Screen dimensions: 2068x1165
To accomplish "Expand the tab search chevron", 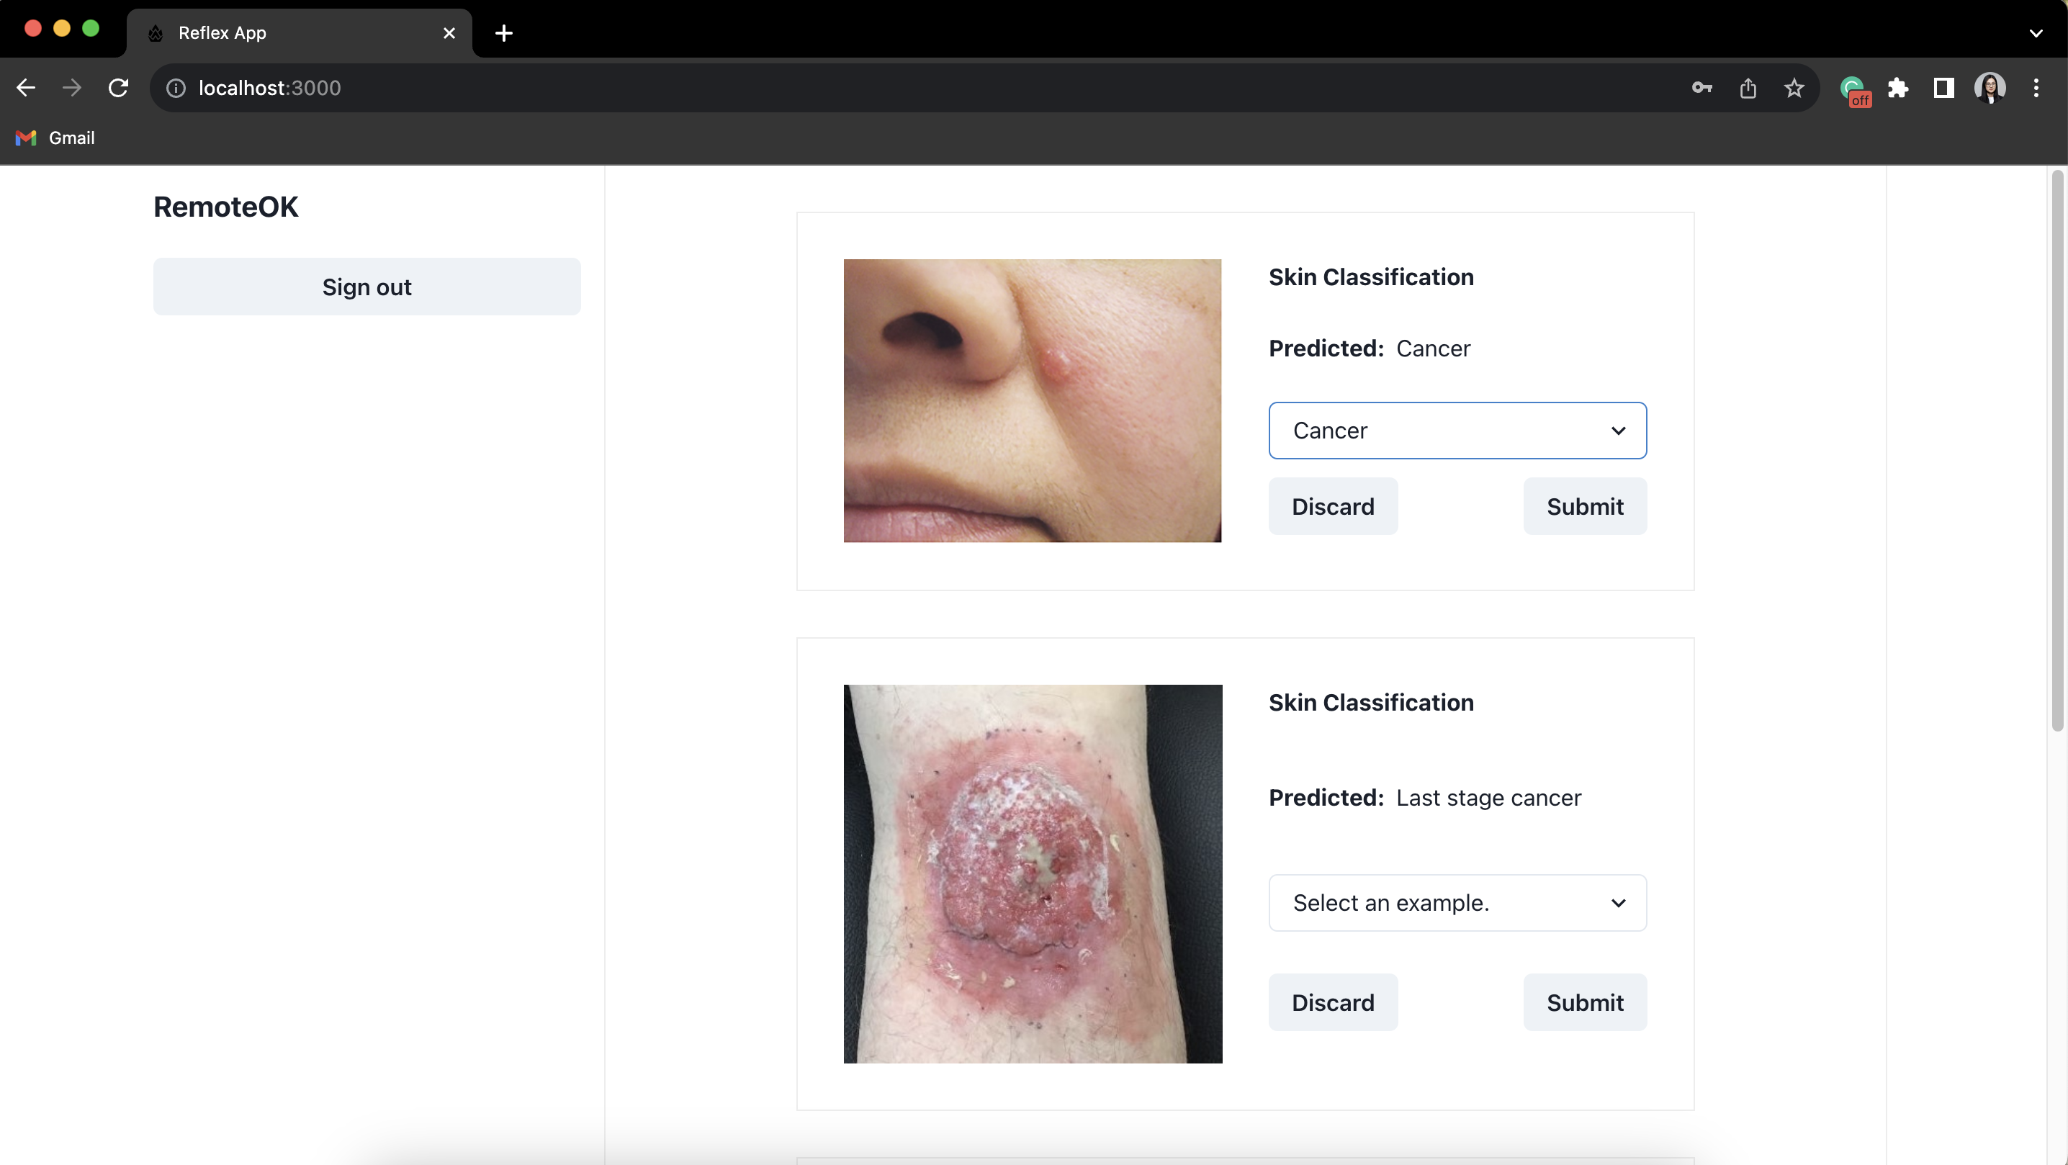I will 2035,33.
